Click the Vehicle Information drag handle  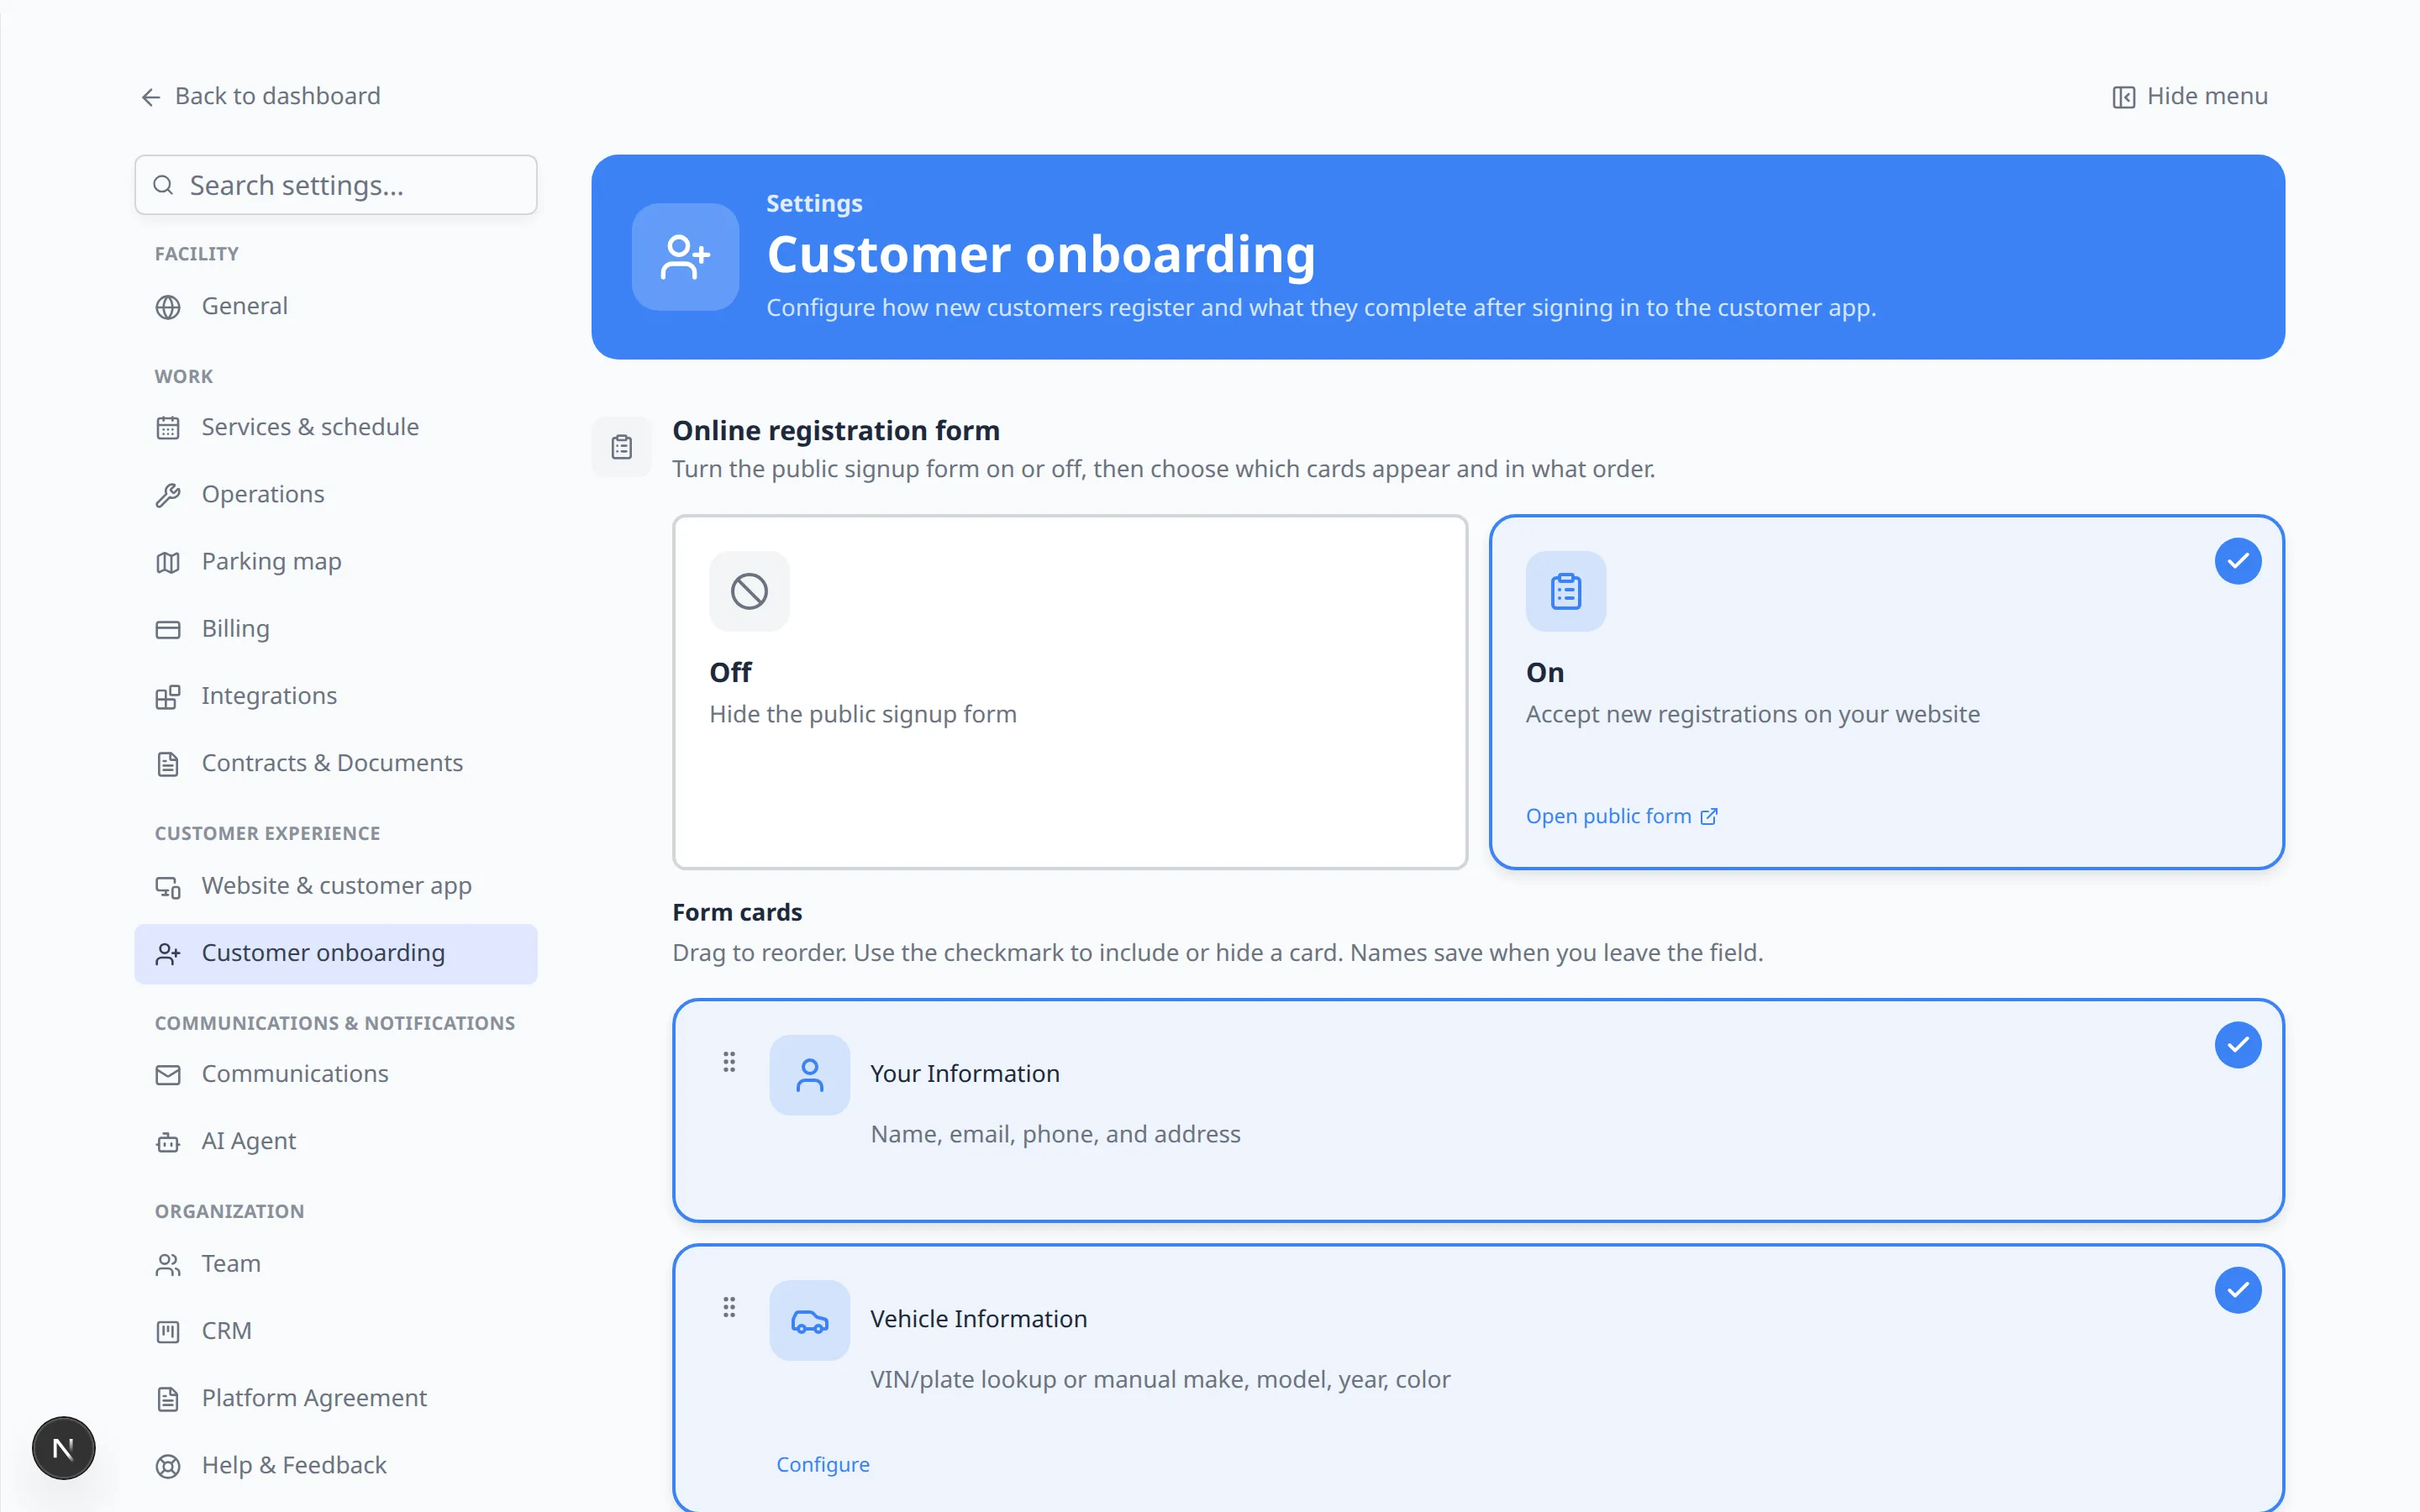(729, 1307)
